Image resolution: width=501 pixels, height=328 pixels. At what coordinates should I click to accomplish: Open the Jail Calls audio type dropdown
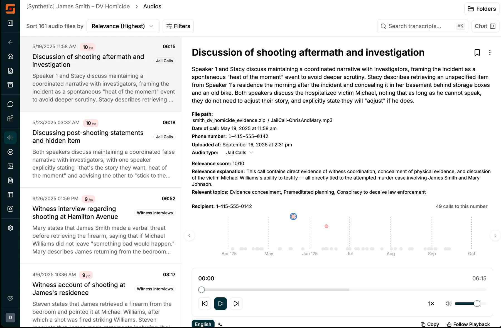coord(239,153)
